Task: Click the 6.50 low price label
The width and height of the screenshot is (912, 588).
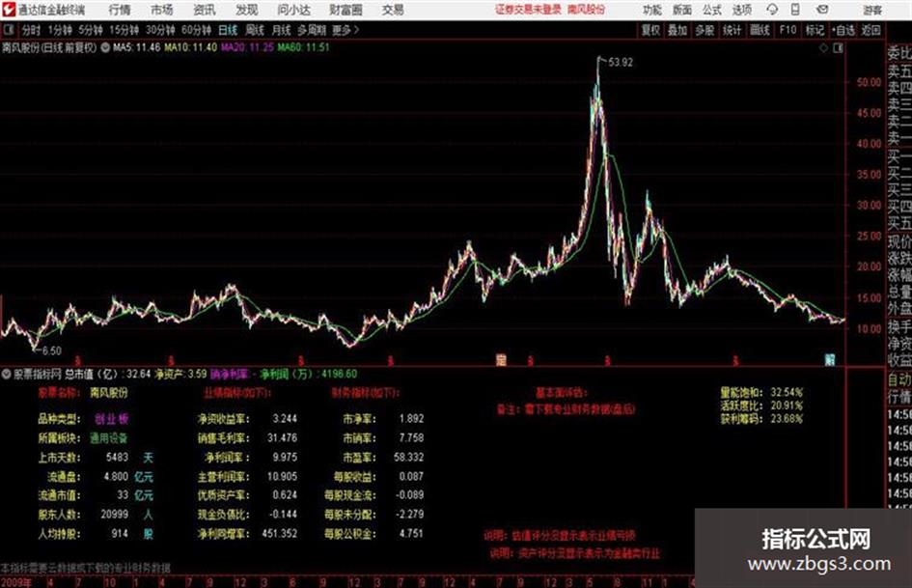Action: 52,351
